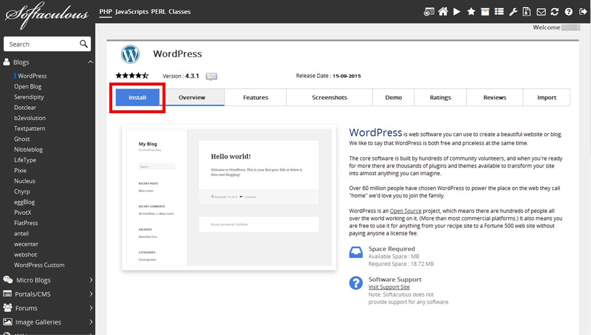Image resolution: width=591 pixels, height=335 pixels.
Task: Expand Portals/CMS category arrow
Action: coord(91,294)
